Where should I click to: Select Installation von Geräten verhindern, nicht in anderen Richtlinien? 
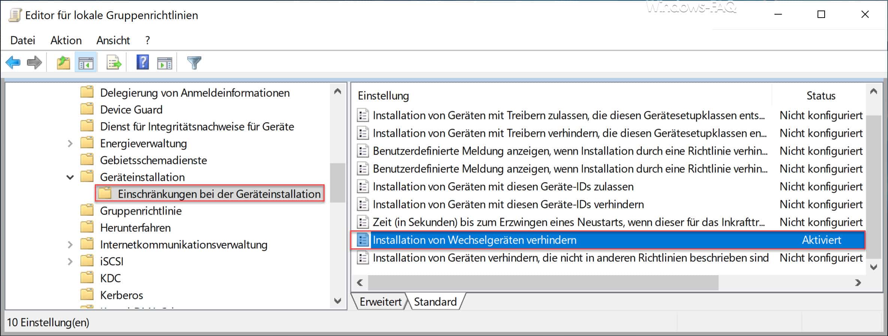click(x=571, y=258)
